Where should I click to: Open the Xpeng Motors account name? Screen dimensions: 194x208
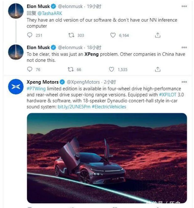pos(43,82)
